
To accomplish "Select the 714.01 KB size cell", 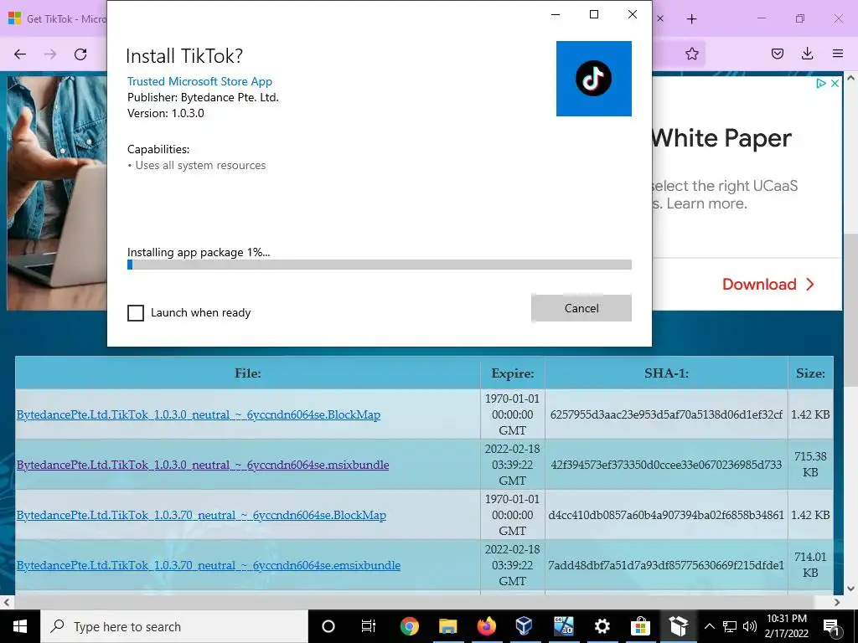I will click(810, 565).
